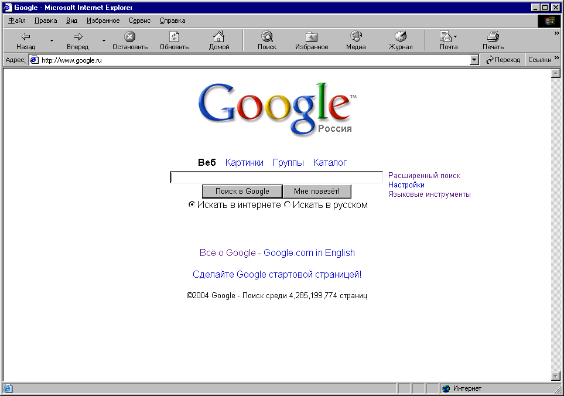The image size is (564, 396).
Task: Click the Поиск в Google button
Action: (x=242, y=192)
